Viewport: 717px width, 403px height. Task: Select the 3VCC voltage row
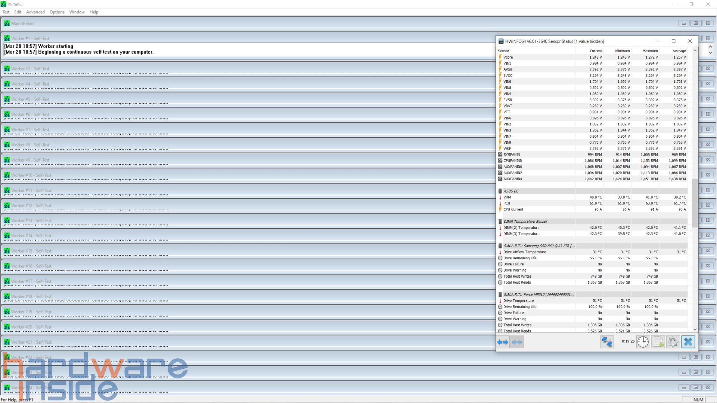[x=592, y=76]
